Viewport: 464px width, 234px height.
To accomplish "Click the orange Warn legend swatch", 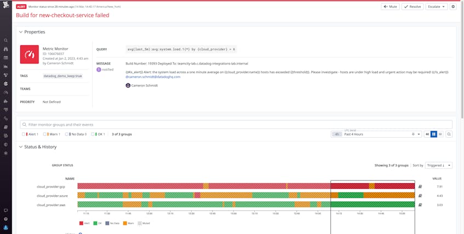I will point(125,224).
